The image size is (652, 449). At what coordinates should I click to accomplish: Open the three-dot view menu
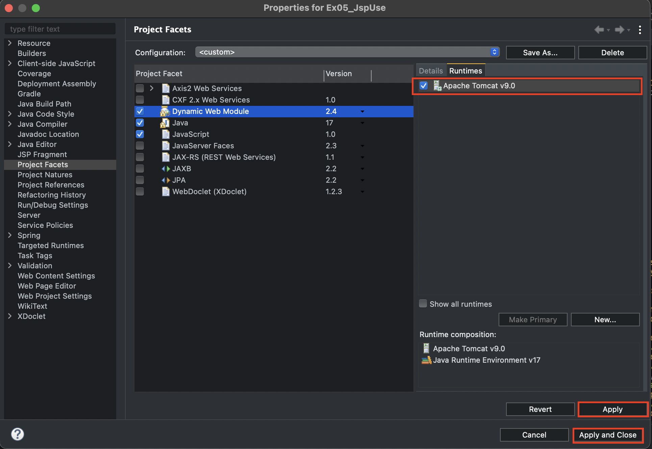click(640, 30)
